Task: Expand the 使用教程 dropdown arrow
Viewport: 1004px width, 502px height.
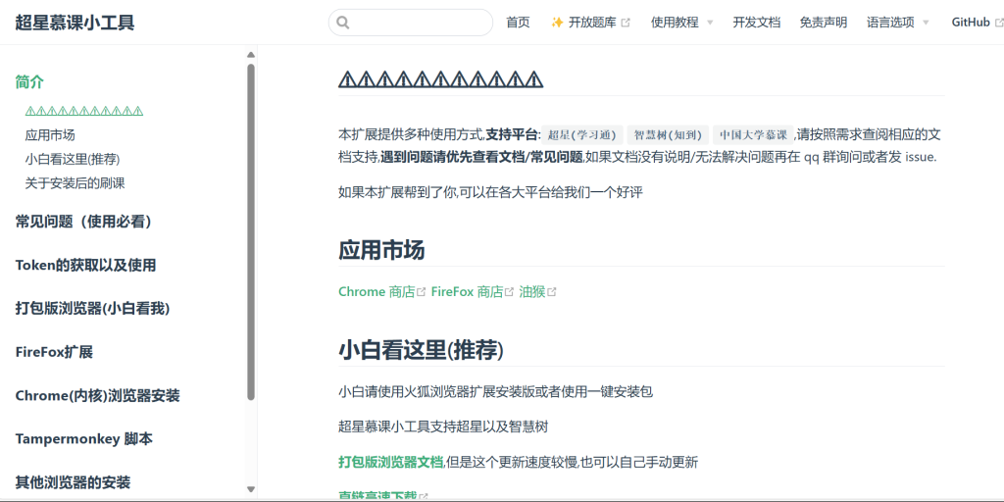Action: click(710, 24)
